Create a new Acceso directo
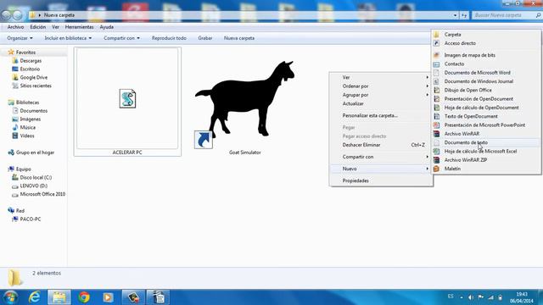 tap(486, 43)
